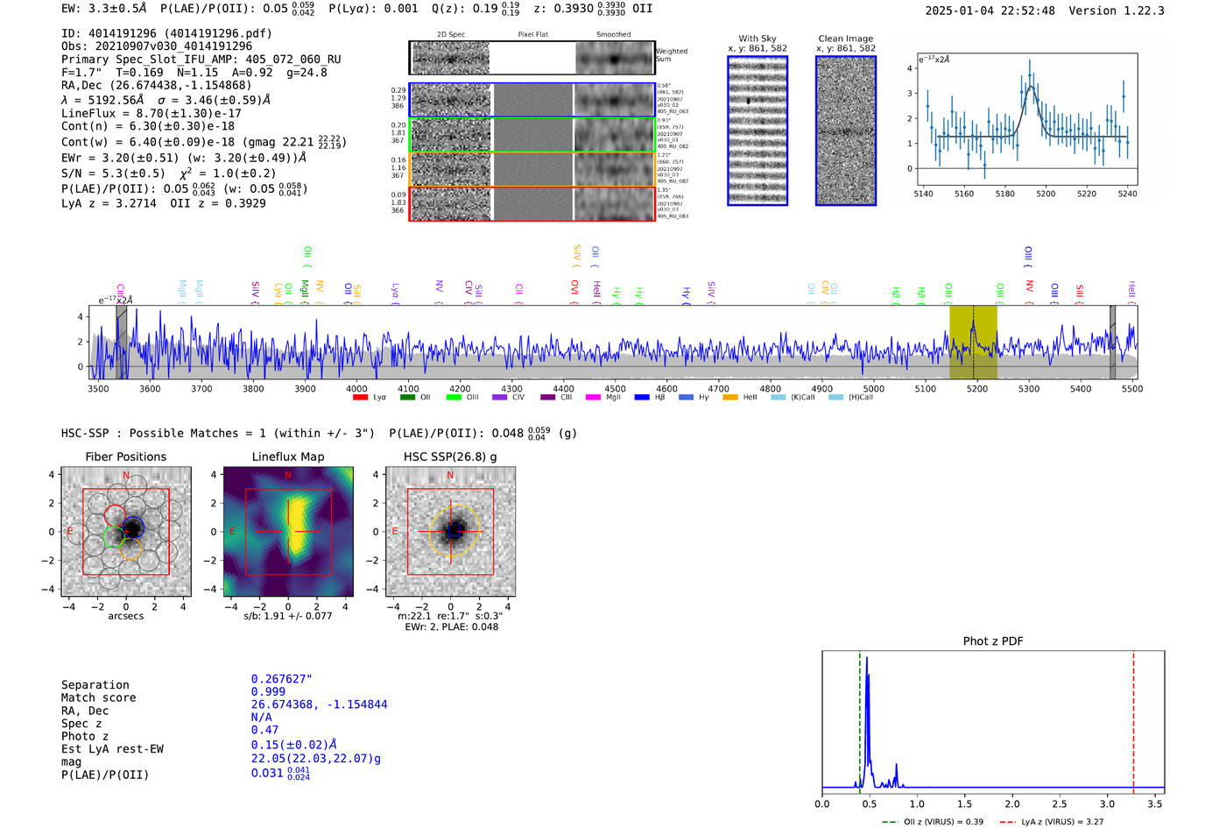Open the With Sky image thumbnail
The width and height of the screenshot is (1226, 835).
(757, 131)
